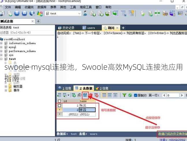Select the 张三 name cell
This screenshot has height=141, width=187.
[87, 105]
